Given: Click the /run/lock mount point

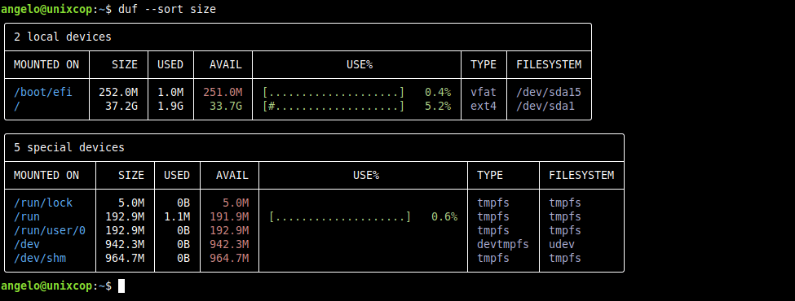Looking at the screenshot, I should [x=43, y=203].
